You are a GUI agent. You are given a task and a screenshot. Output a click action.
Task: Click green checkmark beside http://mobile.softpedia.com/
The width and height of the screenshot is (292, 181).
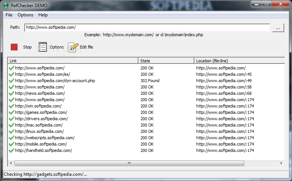(x=12, y=144)
